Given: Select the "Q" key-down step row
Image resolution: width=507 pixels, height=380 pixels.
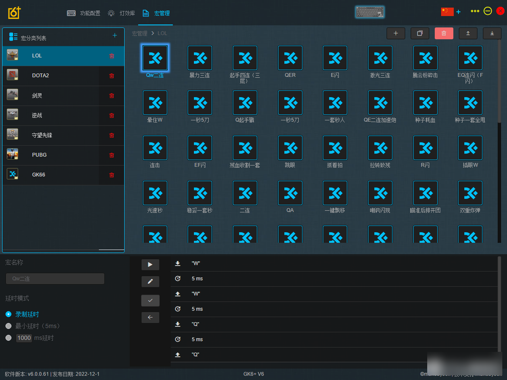Looking at the screenshot, I should pyautogui.click(x=334, y=324).
